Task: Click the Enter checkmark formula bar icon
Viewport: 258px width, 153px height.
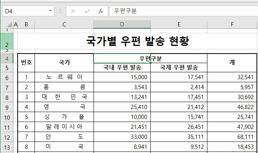Action: (87, 11)
